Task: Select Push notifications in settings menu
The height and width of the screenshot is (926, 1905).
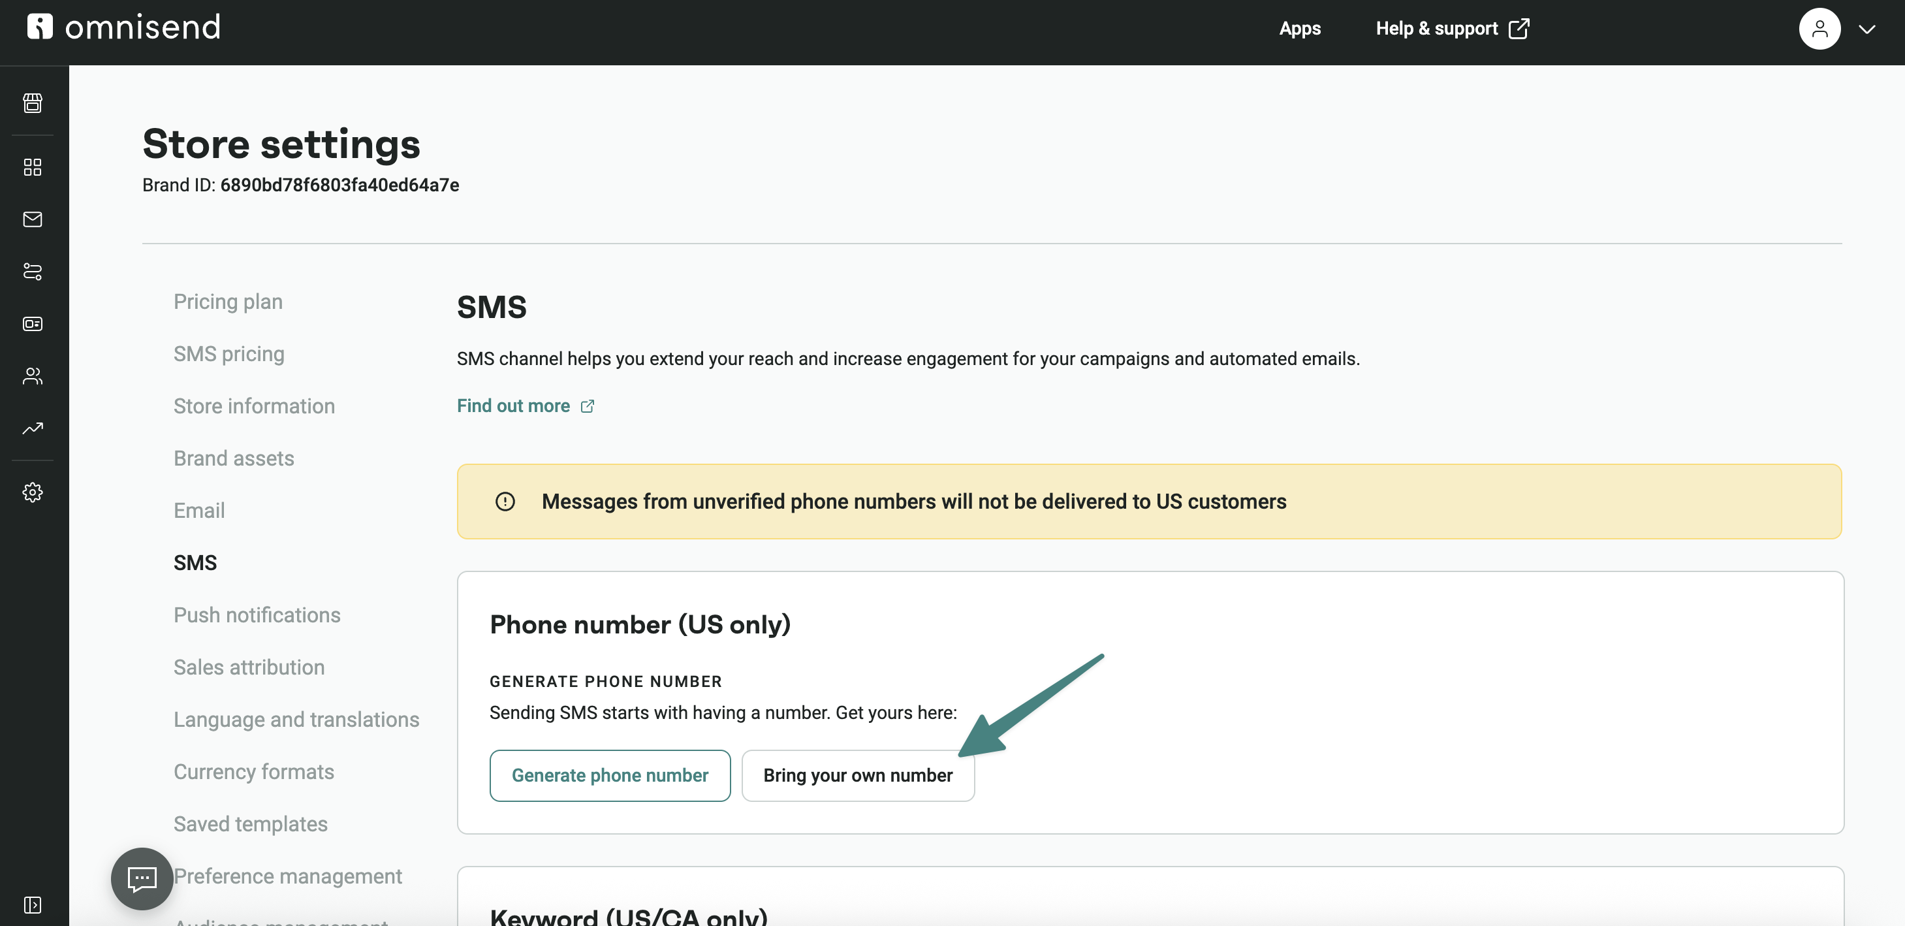Action: 257,615
